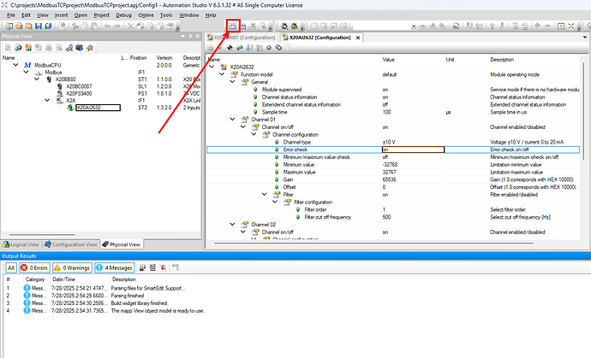Collapse the X20BB80 tree node
The height and width of the screenshot is (358, 591).
[37, 79]
